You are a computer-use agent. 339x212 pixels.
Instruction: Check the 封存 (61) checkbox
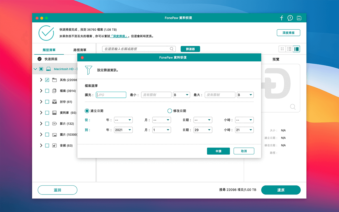[47, 102]
